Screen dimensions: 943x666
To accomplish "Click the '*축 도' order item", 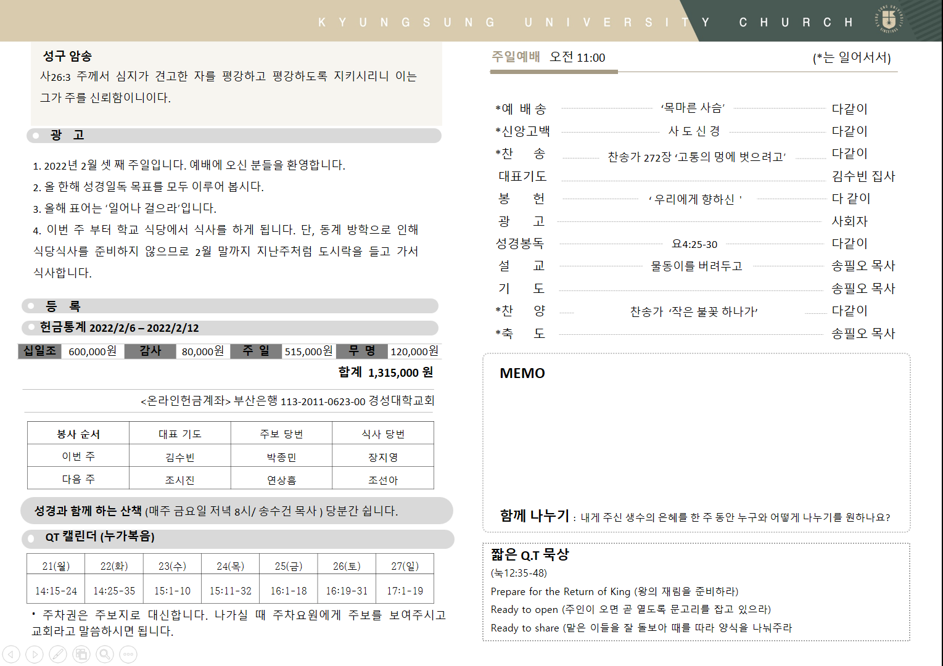I will click(521, 333).
